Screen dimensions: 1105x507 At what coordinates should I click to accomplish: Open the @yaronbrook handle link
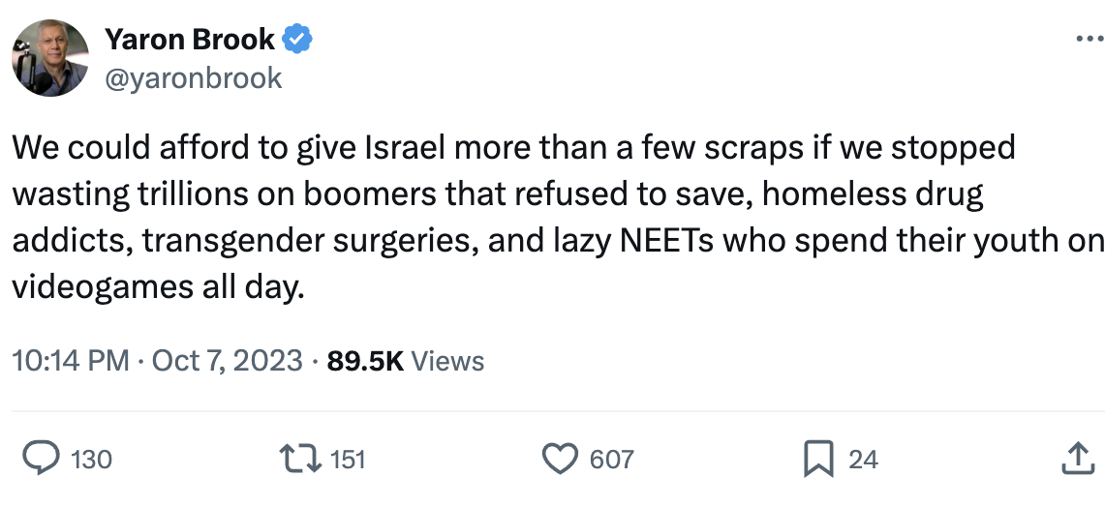[193, 77]
